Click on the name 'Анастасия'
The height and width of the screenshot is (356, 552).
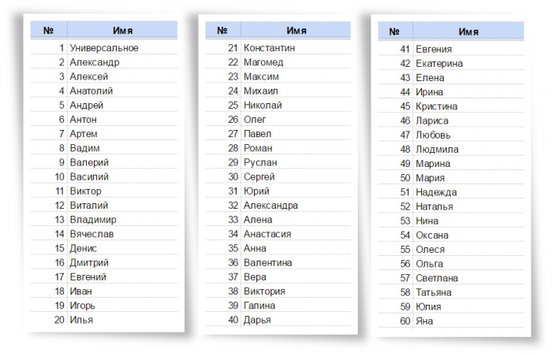pyautogui.click(x=267, y=234)
